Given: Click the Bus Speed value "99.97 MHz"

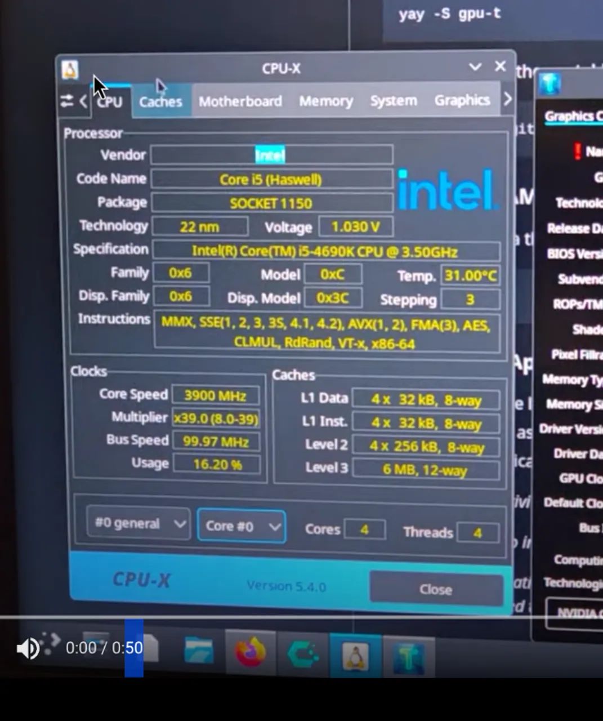Looking at the screenshot, I should coord(216,442).
